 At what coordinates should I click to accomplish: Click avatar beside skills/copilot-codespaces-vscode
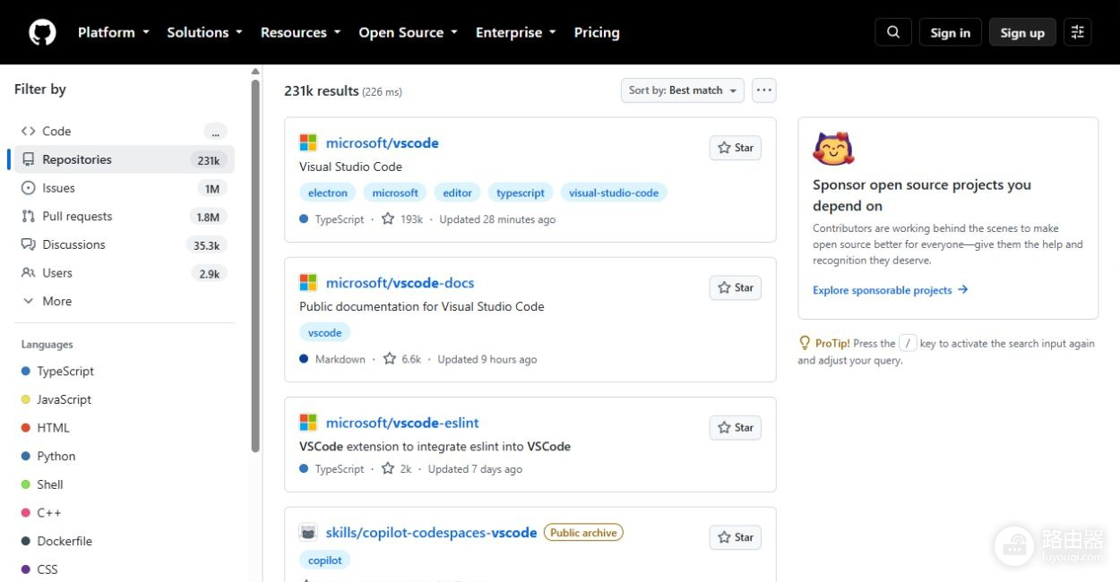308,532
